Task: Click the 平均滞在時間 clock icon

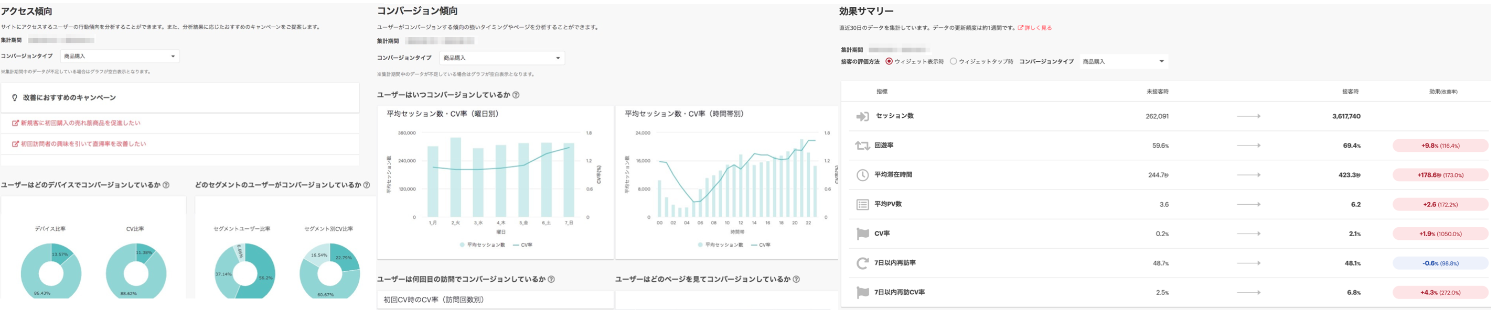Action: [862, 175]
